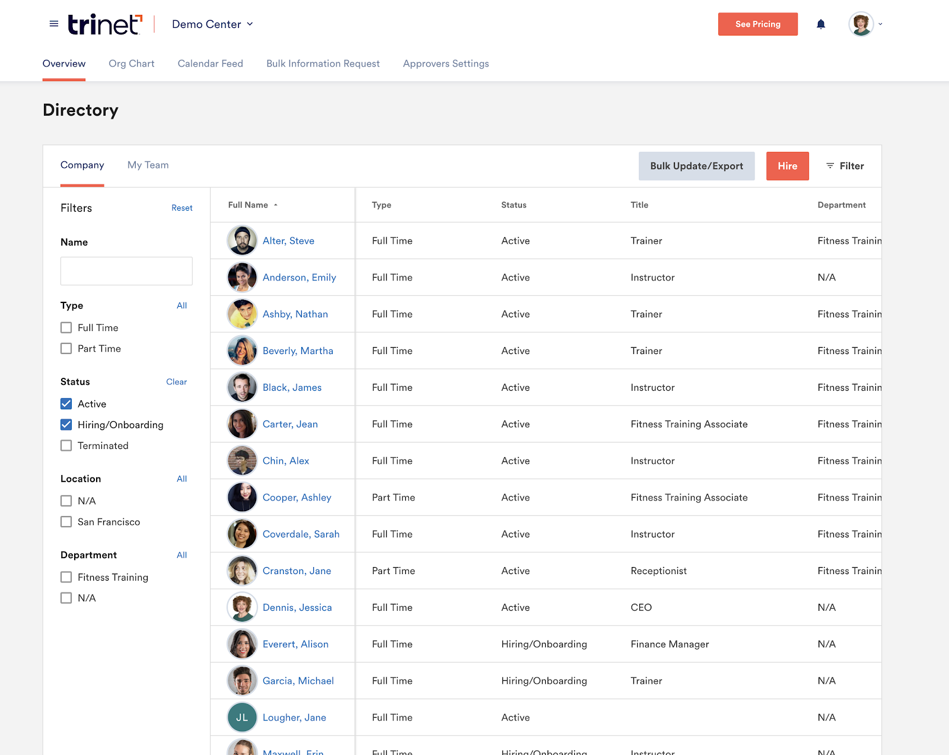
Task: Click Michael Garcia's profile photo
Action: click(242, 681)
